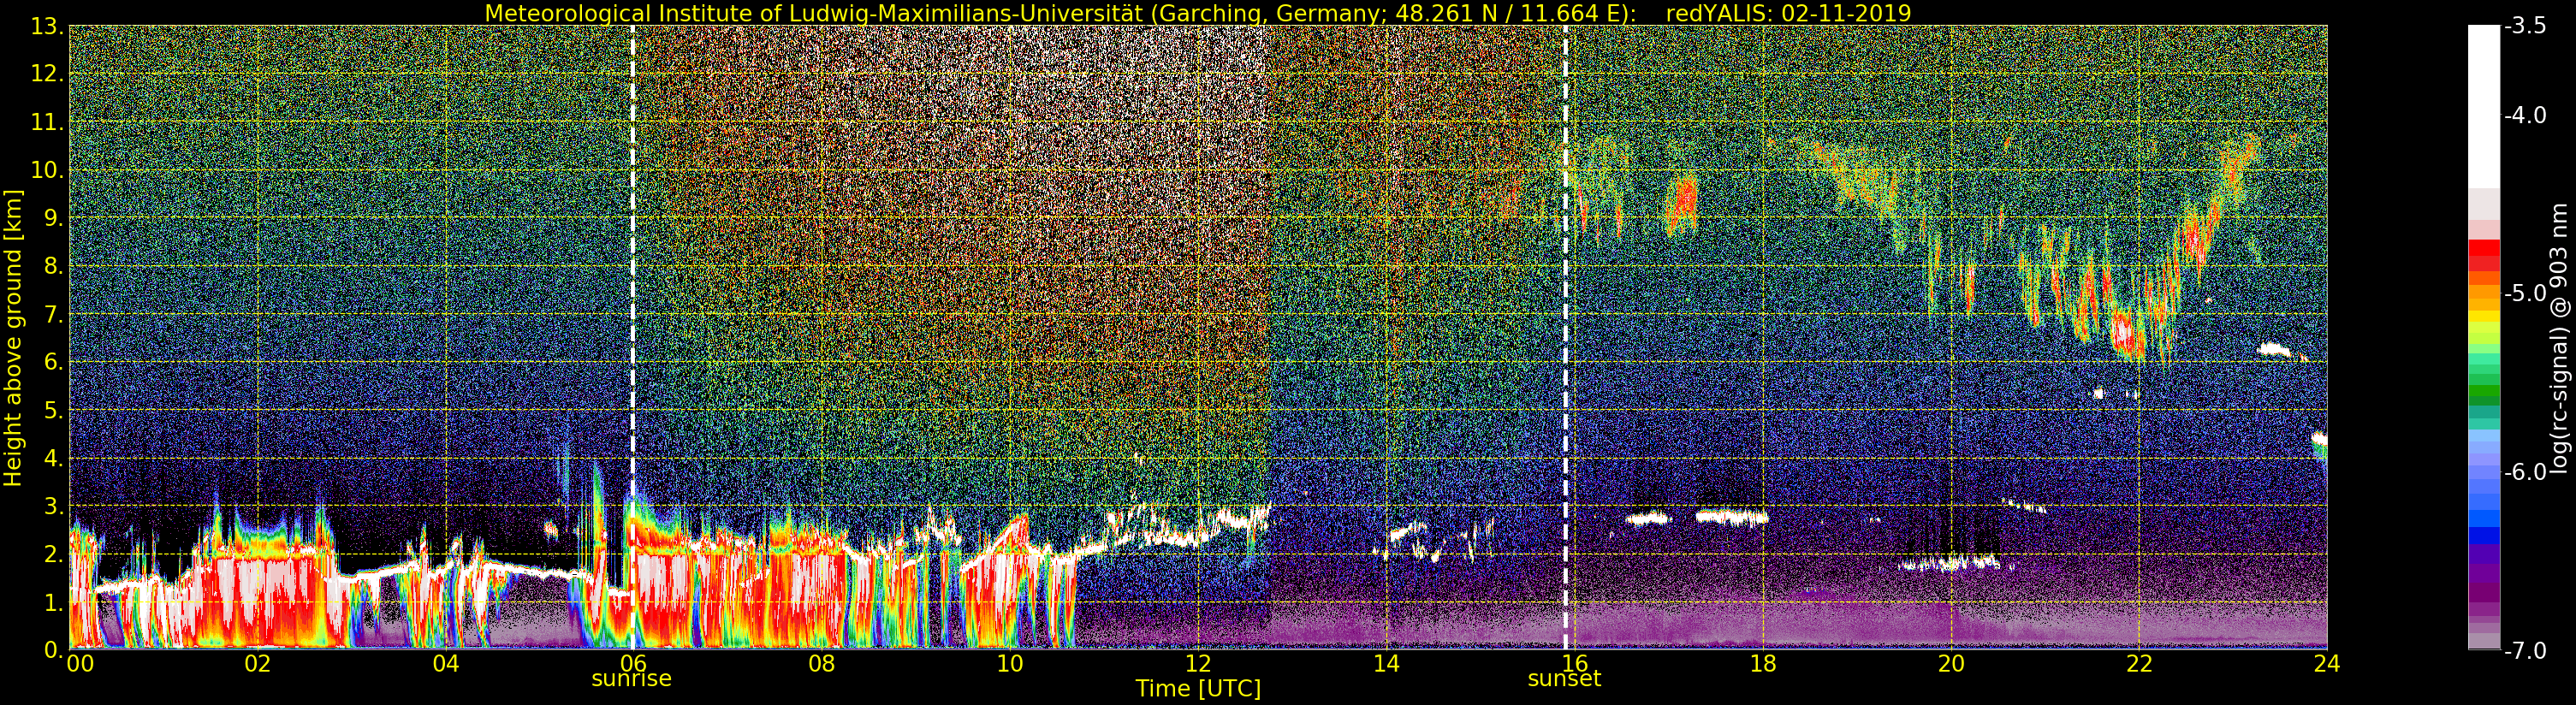
Task: Click the colorbar label 'log(rc-signal) @ 903 nm'
Action: (2560, 338)
